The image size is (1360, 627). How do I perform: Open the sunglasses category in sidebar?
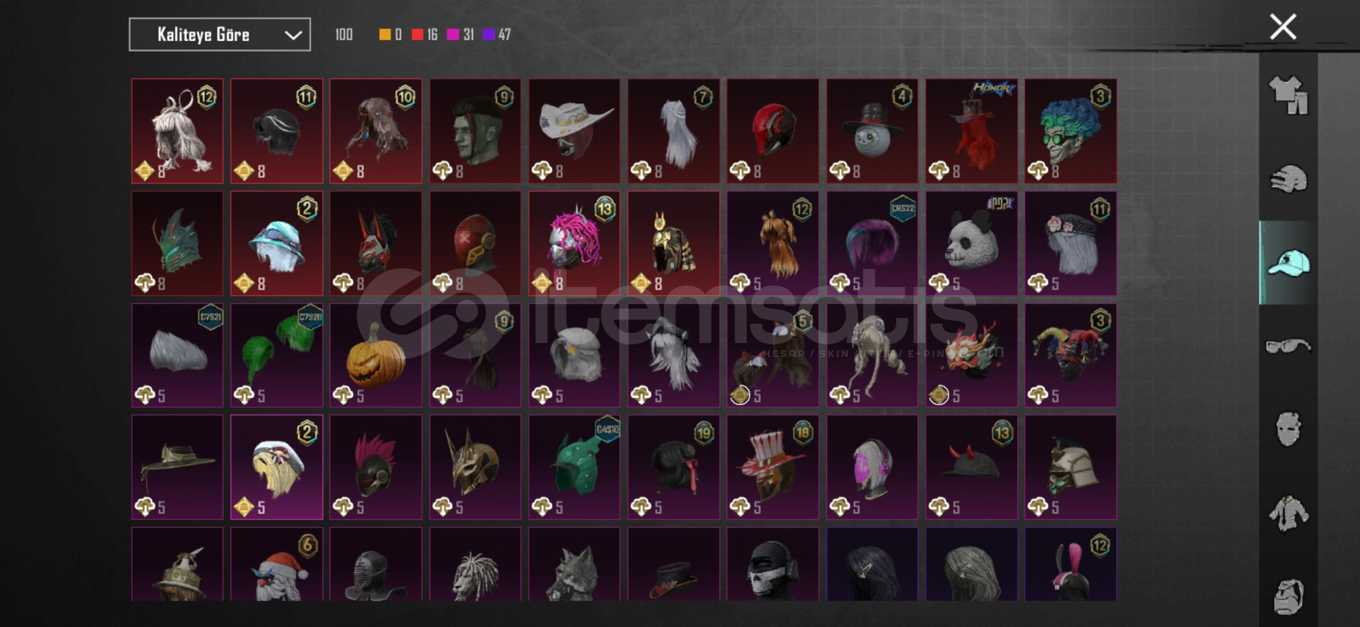click(1289, 347)
